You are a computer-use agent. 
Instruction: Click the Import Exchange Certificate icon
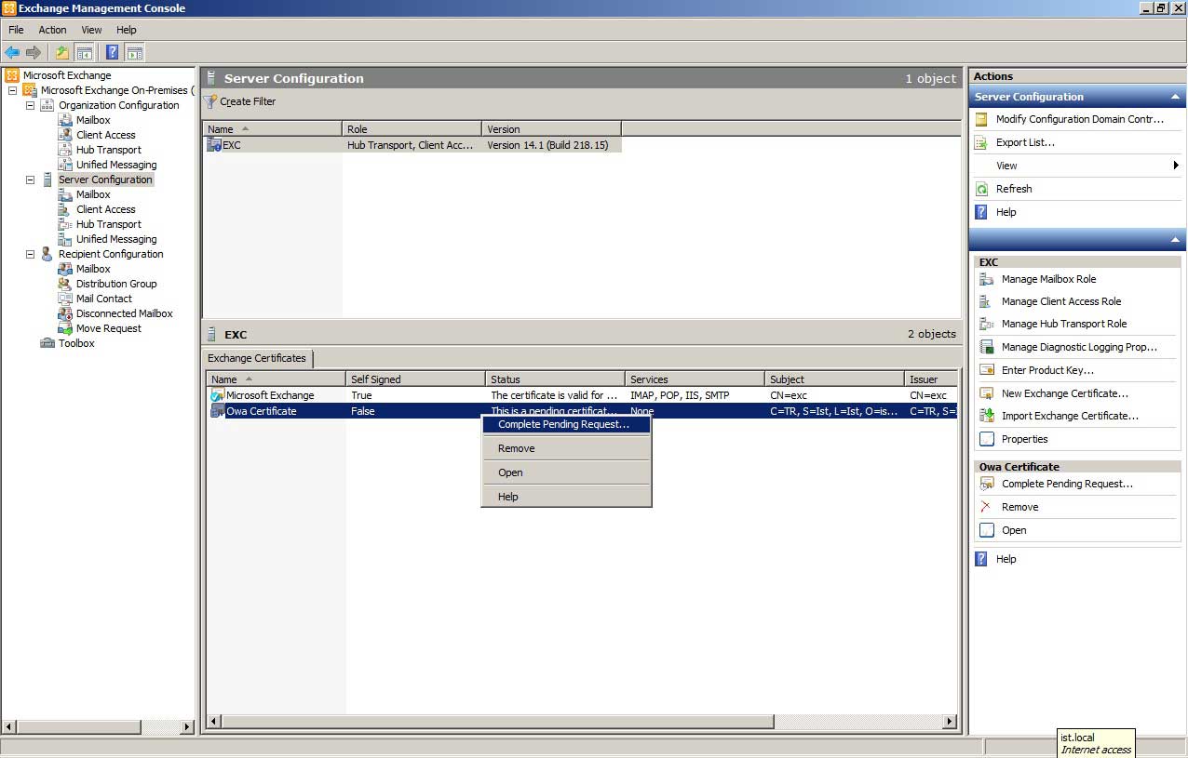click(x=987, y=416)
